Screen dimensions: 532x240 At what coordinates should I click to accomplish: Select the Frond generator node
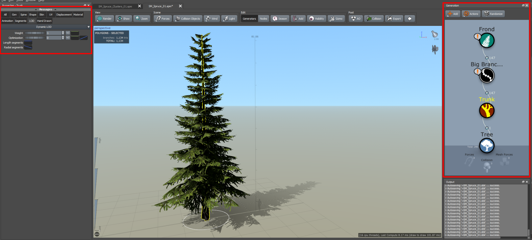[487, 40]
